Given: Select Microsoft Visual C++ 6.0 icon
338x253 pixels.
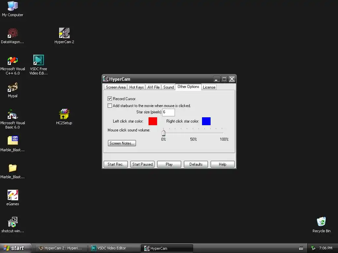Looking at the screenshot, I should pyautogui.click(x=13, y=65).
